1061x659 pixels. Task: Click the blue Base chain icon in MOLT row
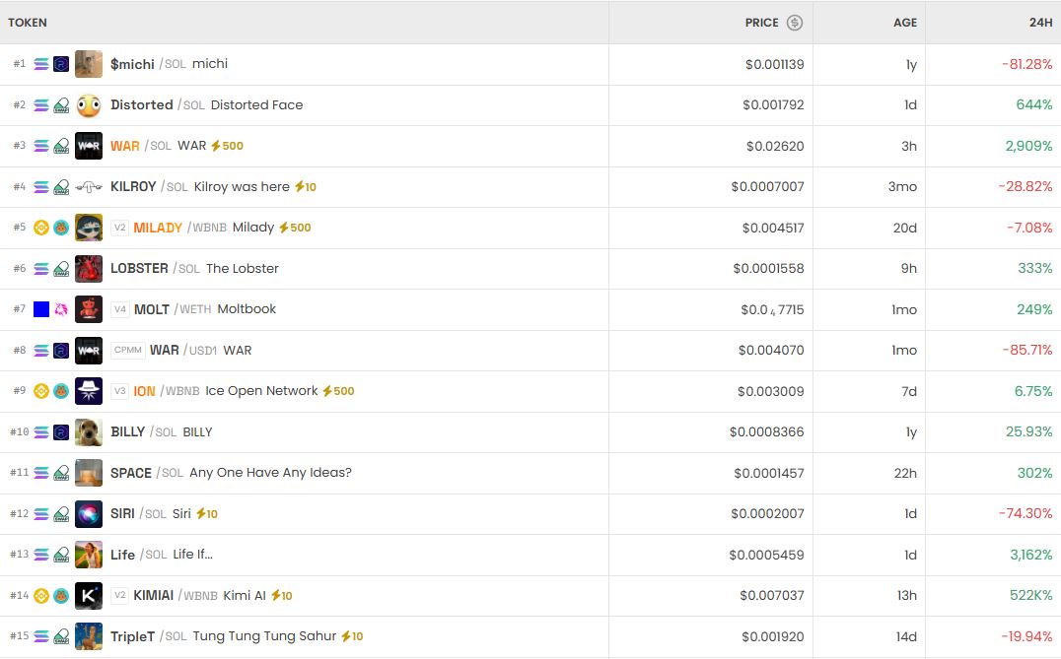pyautogui.click(x=41, y=309)
